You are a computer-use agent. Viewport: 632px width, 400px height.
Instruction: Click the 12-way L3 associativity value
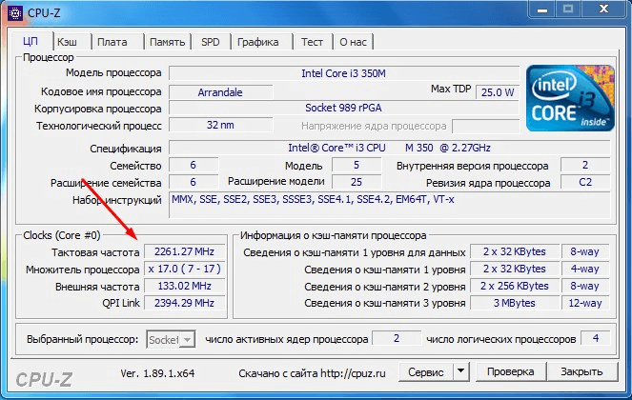pyautogui.click(x=585, y=303)
